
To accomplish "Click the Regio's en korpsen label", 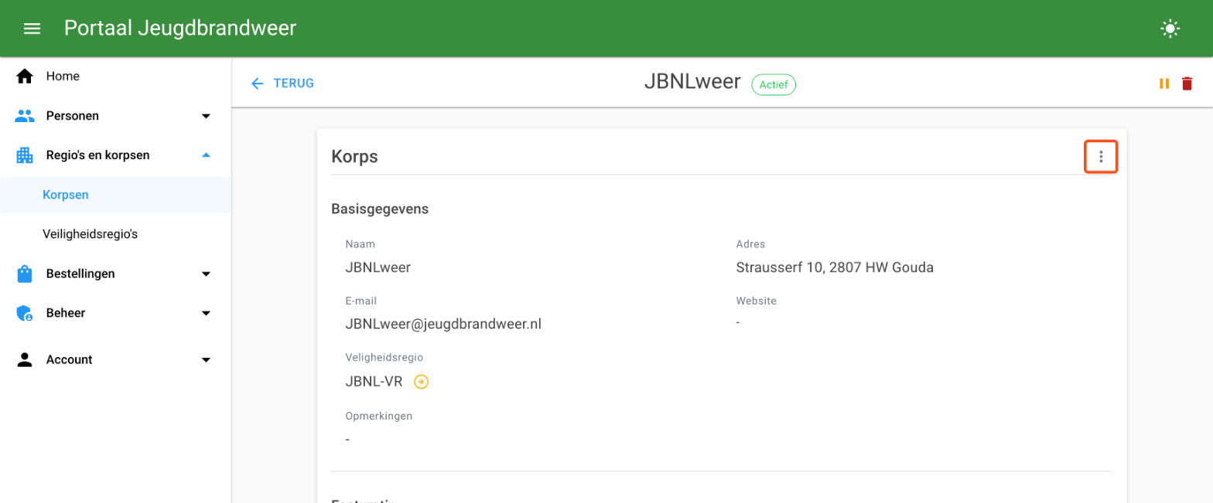I will point(98,155).
